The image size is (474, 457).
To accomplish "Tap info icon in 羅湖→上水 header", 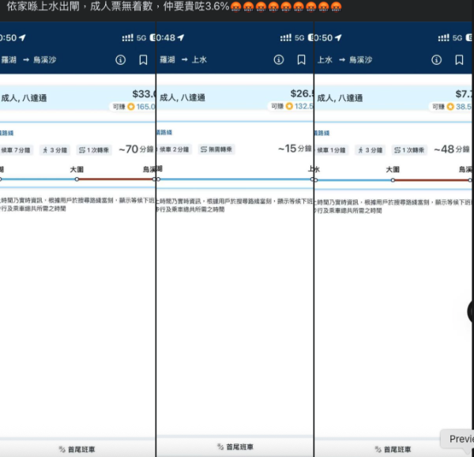I will [279, 59].
